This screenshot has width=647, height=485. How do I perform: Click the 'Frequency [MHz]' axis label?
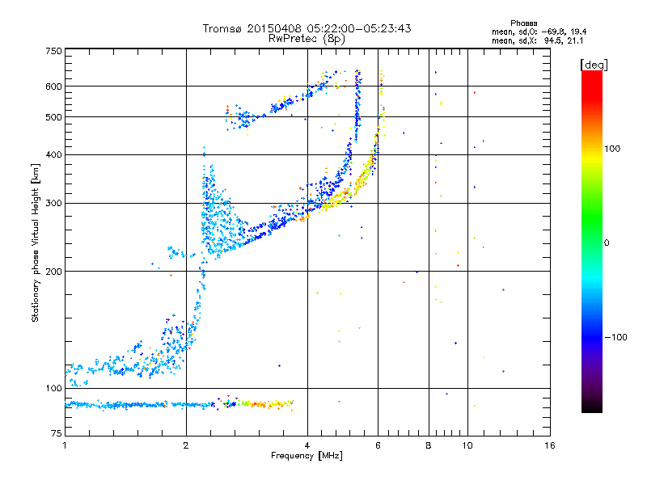pyautogui.click(x=307, y=456)
